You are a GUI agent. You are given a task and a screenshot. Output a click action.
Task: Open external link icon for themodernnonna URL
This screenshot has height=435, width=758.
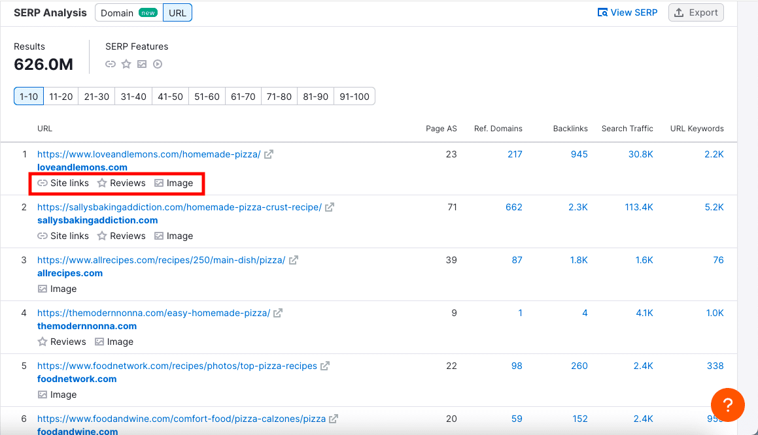[278, 313]
